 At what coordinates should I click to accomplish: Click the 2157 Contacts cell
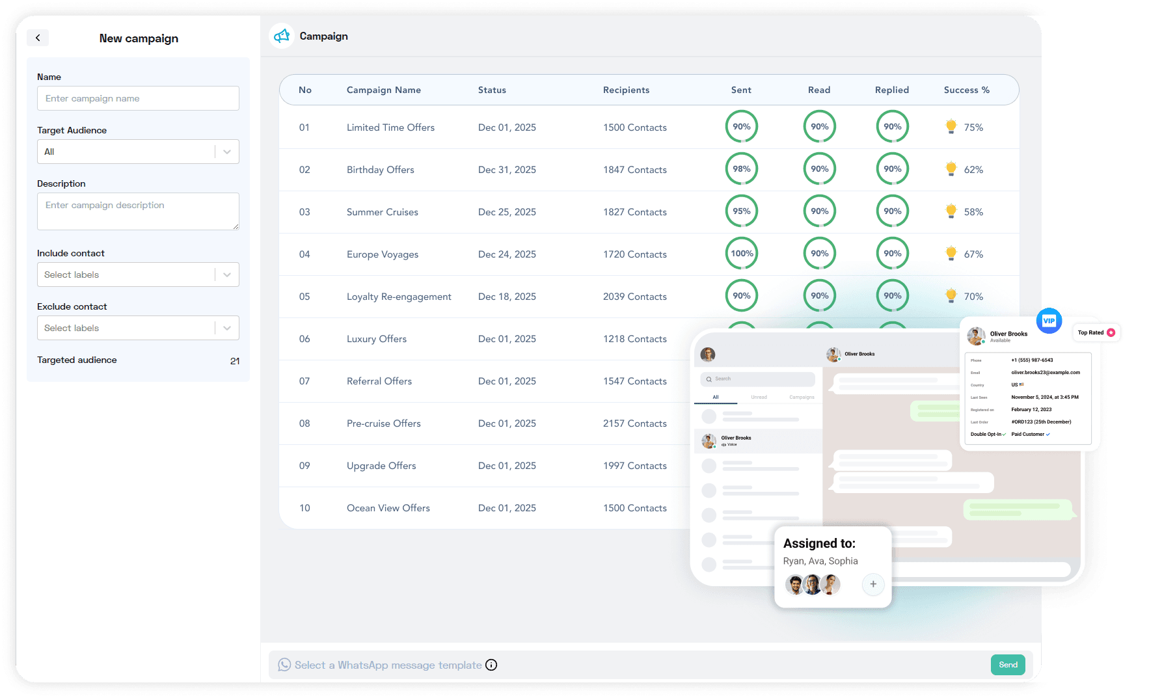coord(635,423)
